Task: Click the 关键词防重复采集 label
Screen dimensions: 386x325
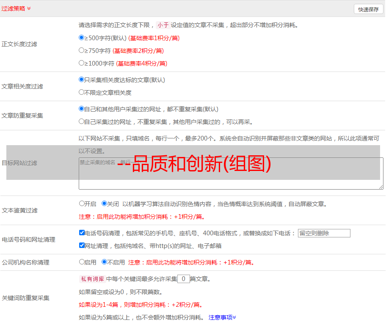Action: 25,298
